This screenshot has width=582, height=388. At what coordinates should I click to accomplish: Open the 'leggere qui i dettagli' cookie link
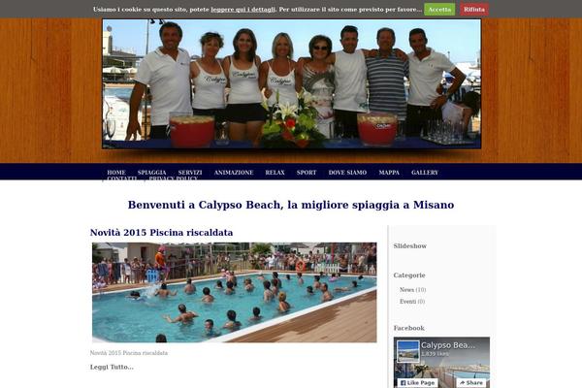(x=243, y=10)
